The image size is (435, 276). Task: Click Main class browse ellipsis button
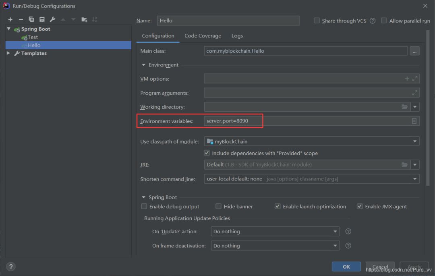[414, 51]
